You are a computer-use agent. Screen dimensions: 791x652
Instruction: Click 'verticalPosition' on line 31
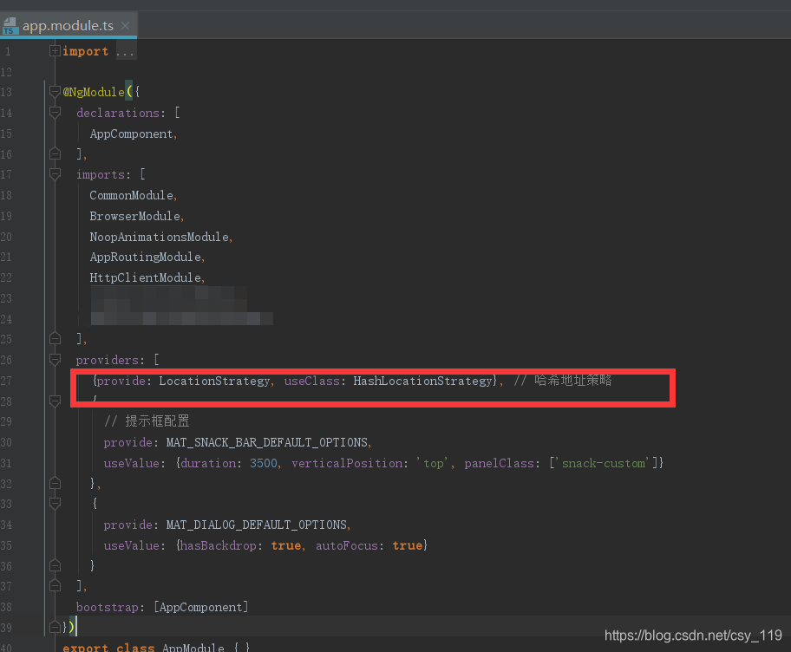(x=347, y=463)
